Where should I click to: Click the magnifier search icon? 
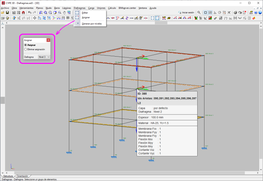click(199, 12)
